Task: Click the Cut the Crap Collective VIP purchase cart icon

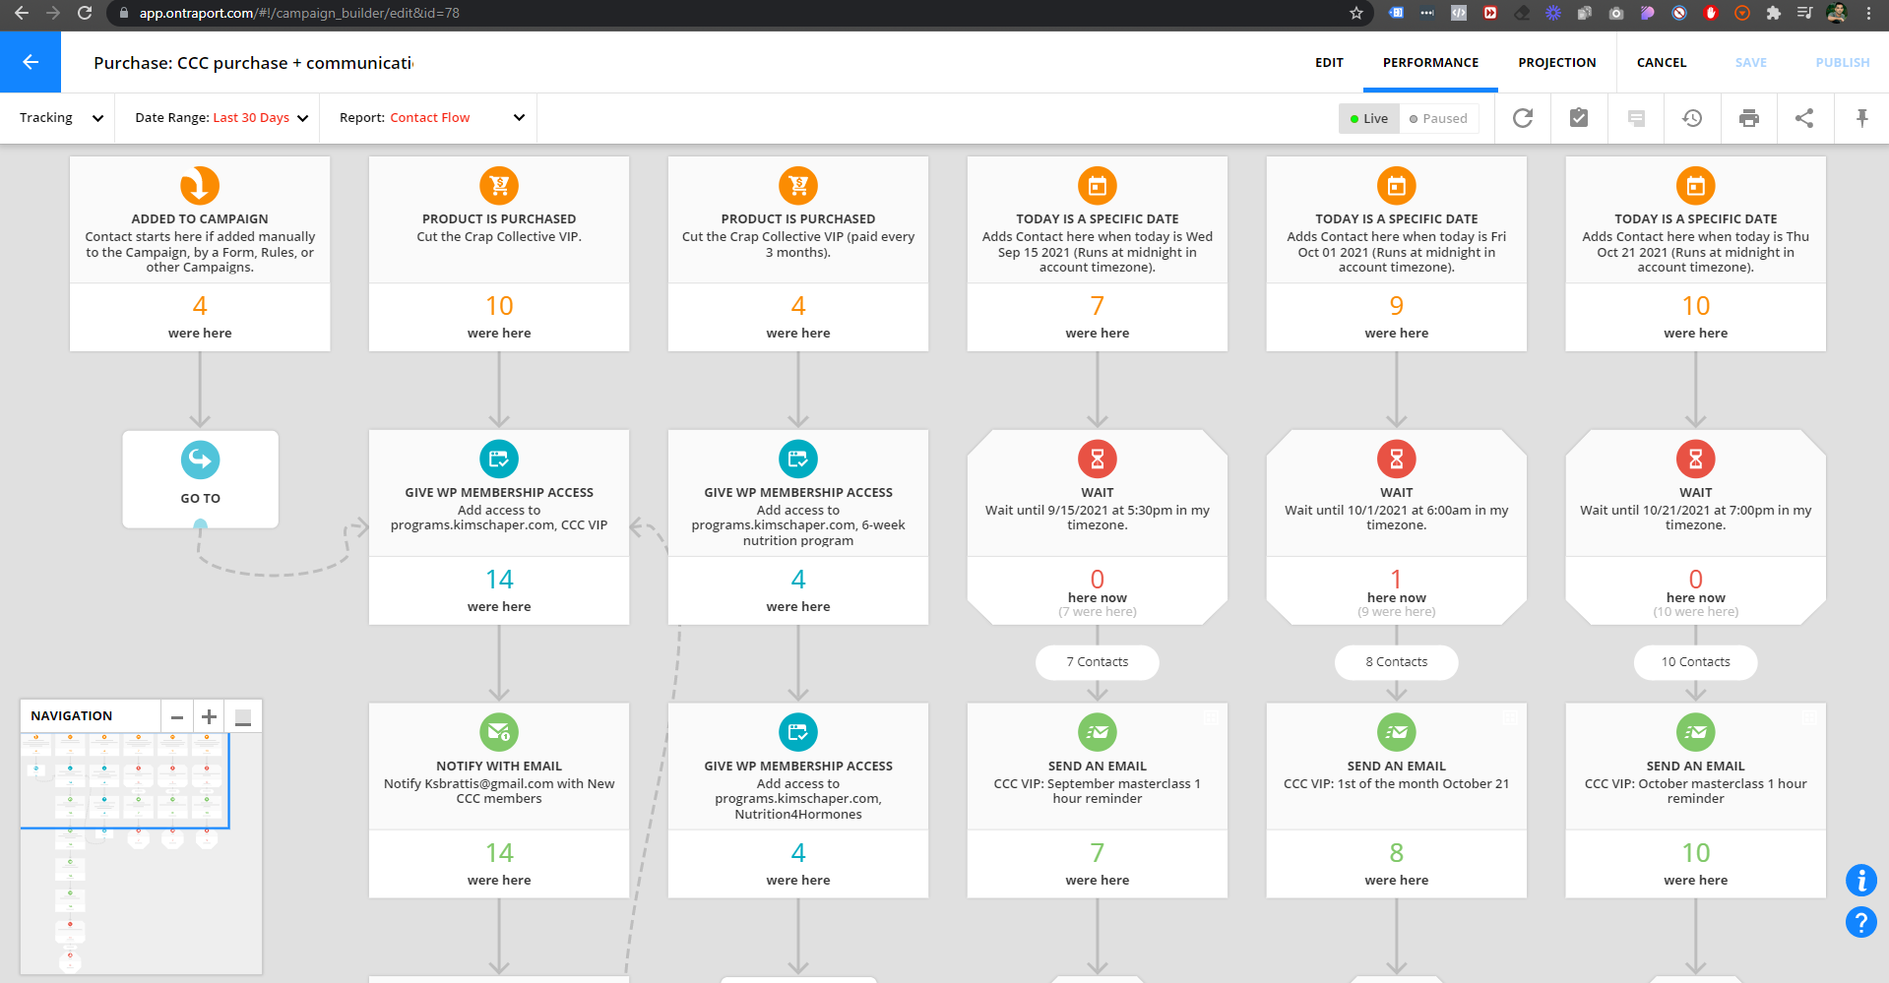Action: pyautogui.click(x=499, y=185)
